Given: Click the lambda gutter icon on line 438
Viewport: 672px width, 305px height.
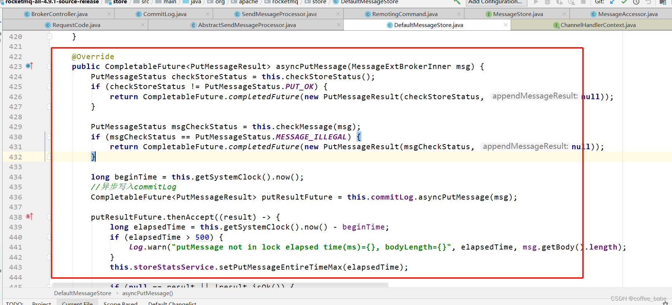Looking at the screenshot, I should coord(30,216).
